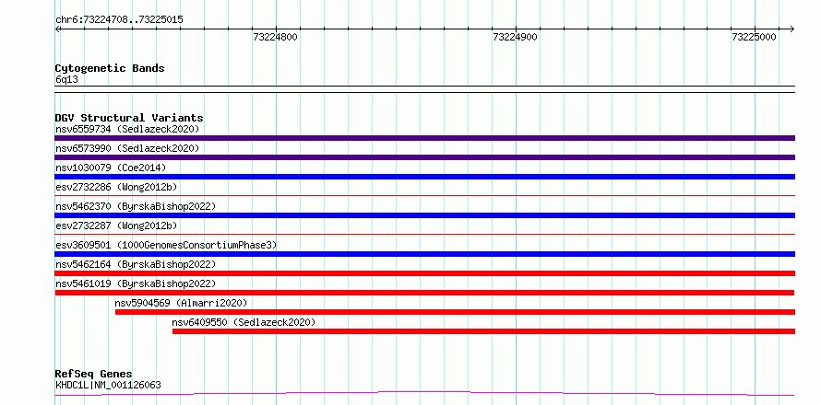Open the KHDC1L|NM_001126063 gene label
The width and height of the screenshot is (821, 405).
click(x=108, y=386)
